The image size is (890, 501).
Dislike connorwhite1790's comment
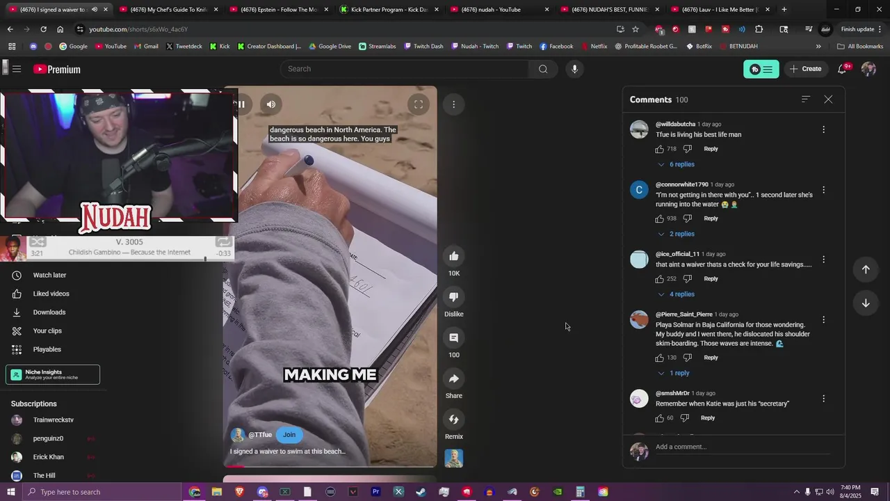[x=688, y=218]
